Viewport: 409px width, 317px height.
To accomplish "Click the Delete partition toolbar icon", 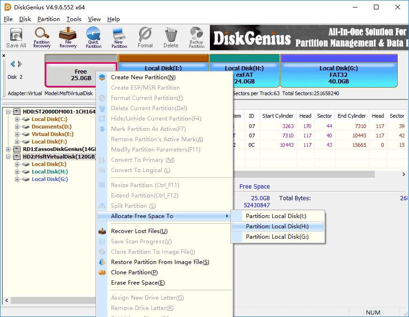I will point(171,38).
